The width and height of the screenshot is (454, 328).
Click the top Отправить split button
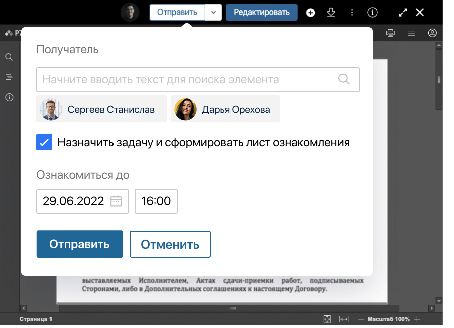click(177, 12)
